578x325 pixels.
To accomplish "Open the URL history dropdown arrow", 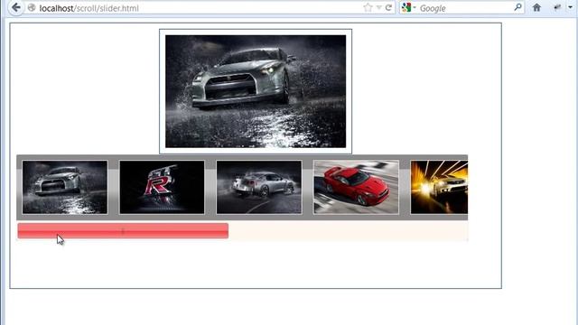I will [378, 8].
